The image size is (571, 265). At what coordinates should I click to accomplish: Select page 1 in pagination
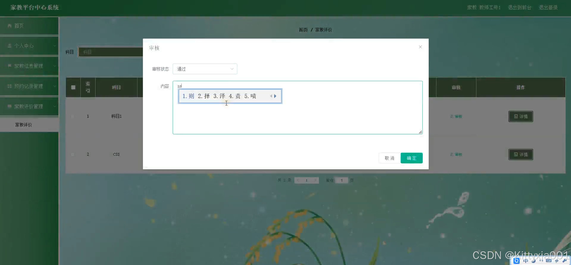pyautogui.click(x=307, y=180)
